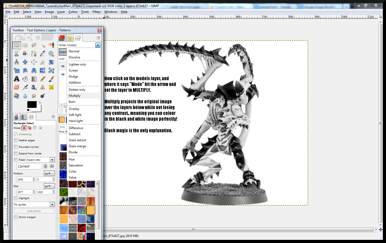The image size is (386, 243).
Task: Pick the Paintbrush tool
Action: point(51,79)
